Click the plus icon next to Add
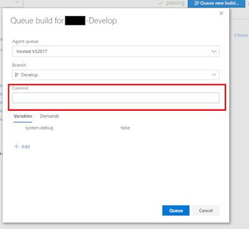The height and width of the screenshot is (229, 249). click(x=16, y=146)
